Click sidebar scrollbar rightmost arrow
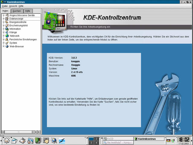This screenshot has width=193, height=145. (x=39, y=132)
